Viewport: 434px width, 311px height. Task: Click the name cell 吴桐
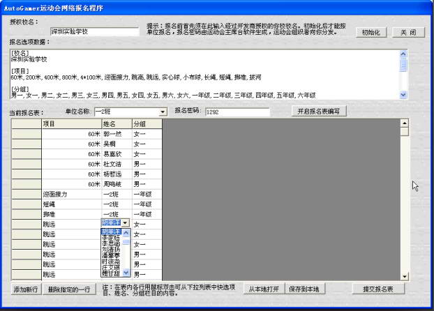(x=117, y=144)
